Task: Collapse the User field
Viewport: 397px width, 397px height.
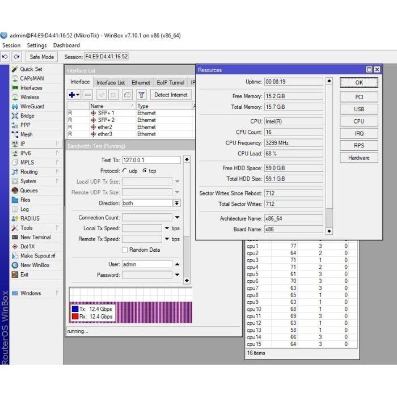Action: click(177, 264)
